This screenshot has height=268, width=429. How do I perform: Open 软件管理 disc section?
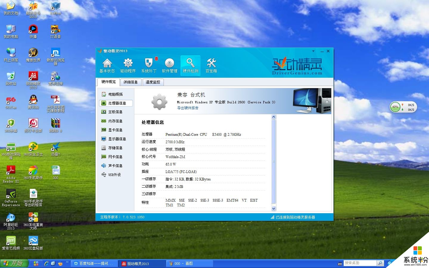(170, 66)
